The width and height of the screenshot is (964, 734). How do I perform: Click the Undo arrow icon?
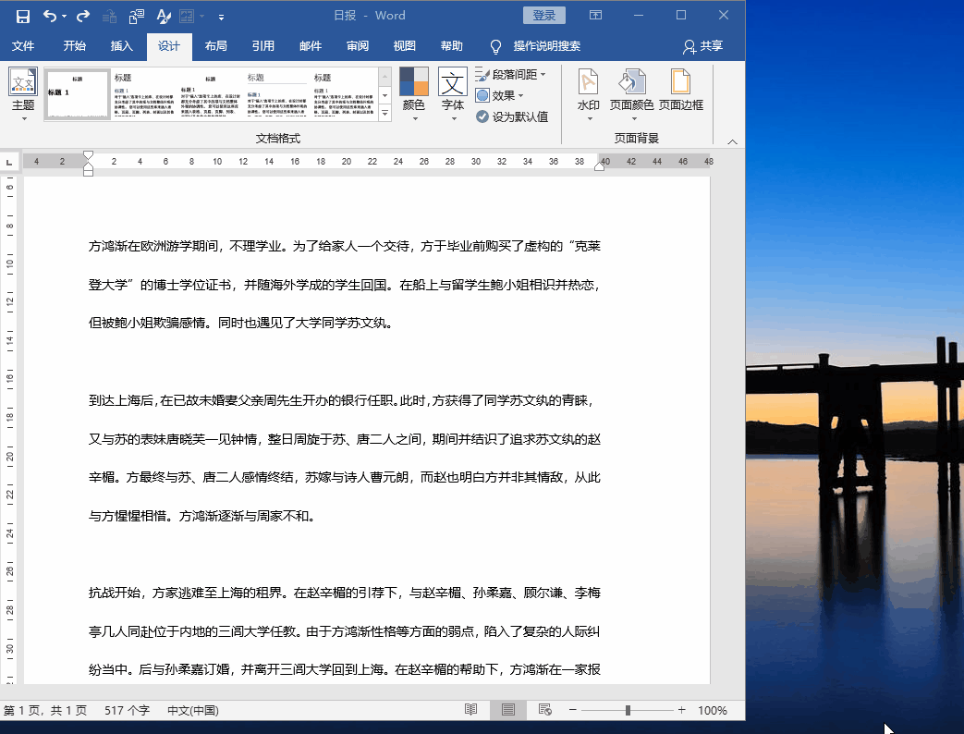point(49,16)
